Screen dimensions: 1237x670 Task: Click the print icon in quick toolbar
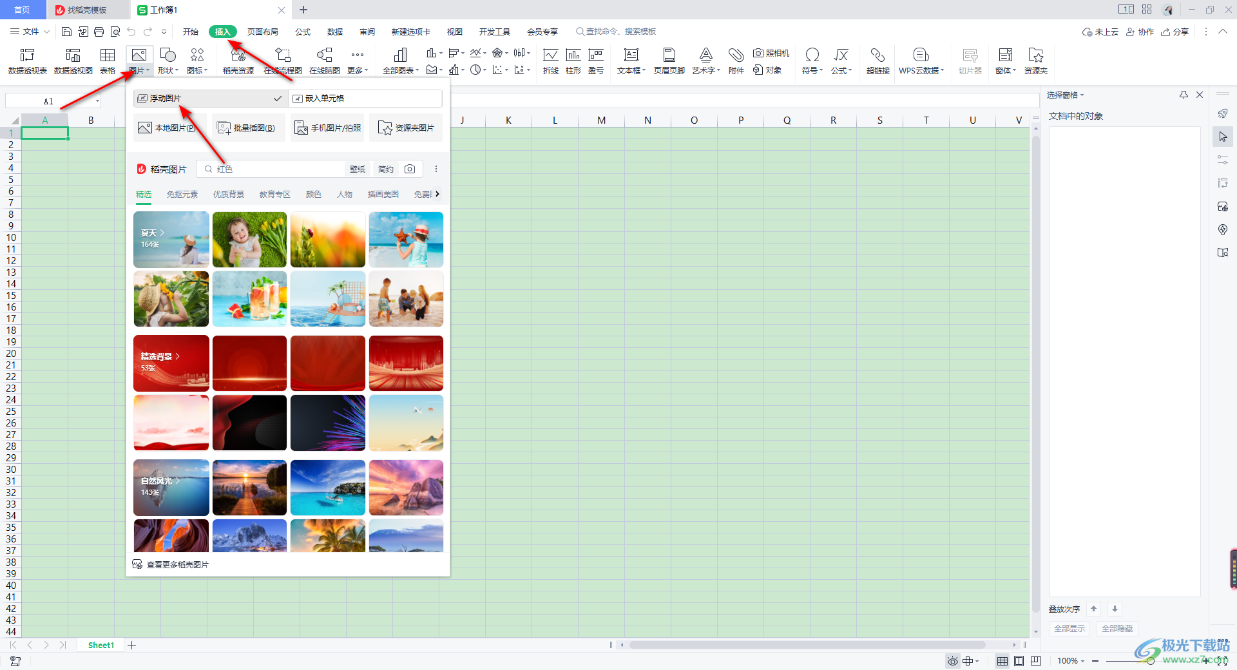99,32
